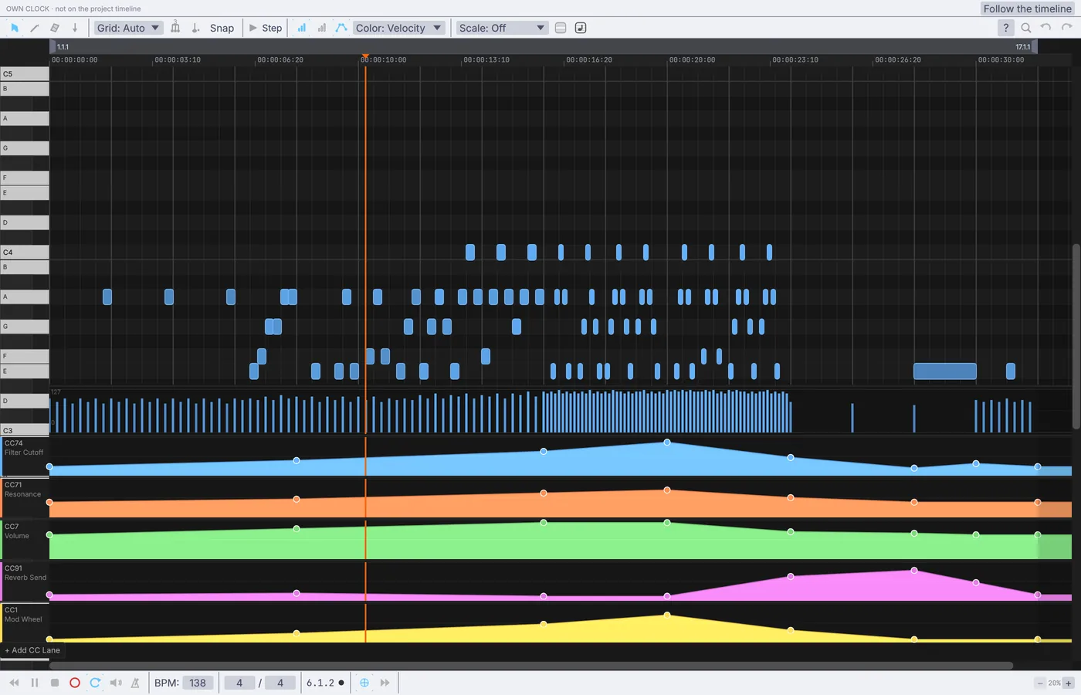
Task: Click the blue crosshair locate icon
Action: tap(364, 683)
